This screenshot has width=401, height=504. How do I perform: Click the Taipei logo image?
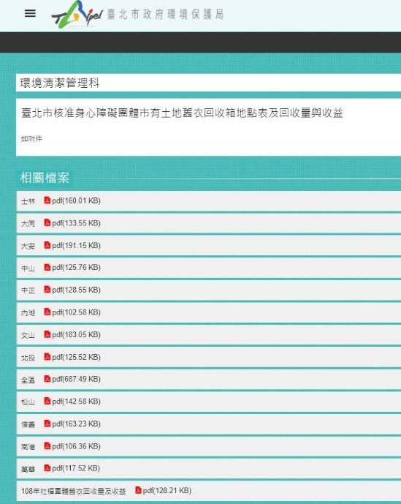click(77, 15)
